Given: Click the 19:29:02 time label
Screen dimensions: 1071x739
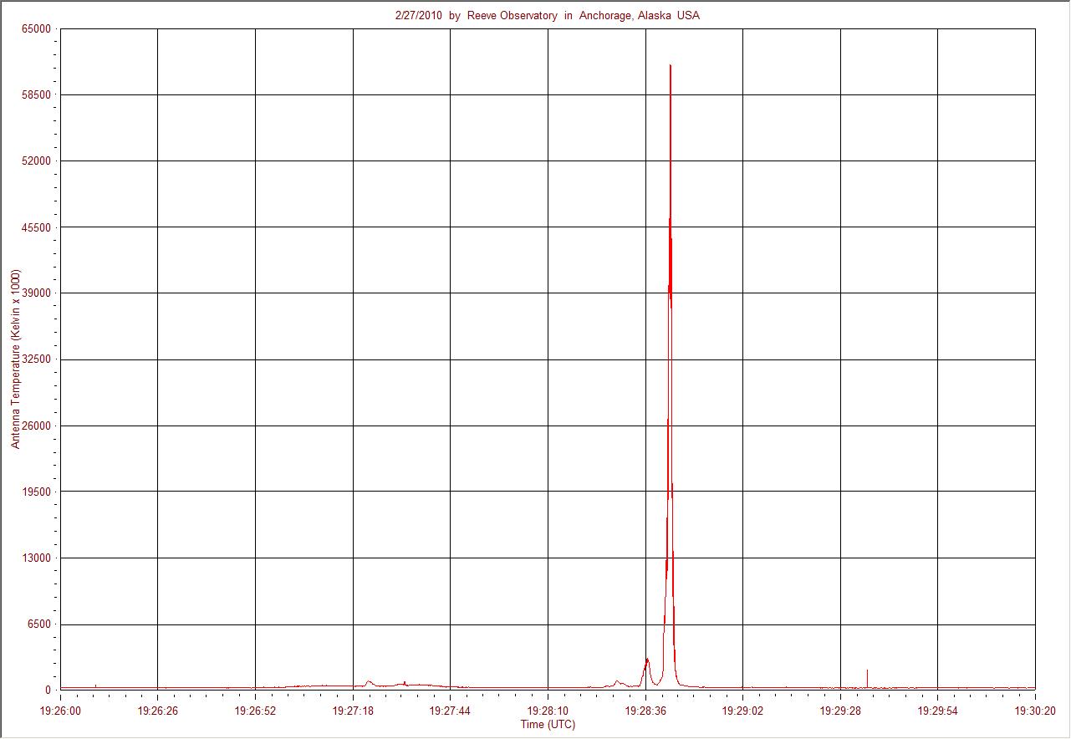Looking at the screenshot, I should click(742, 711).
